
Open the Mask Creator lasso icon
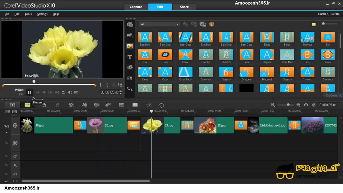click(161, 105)
